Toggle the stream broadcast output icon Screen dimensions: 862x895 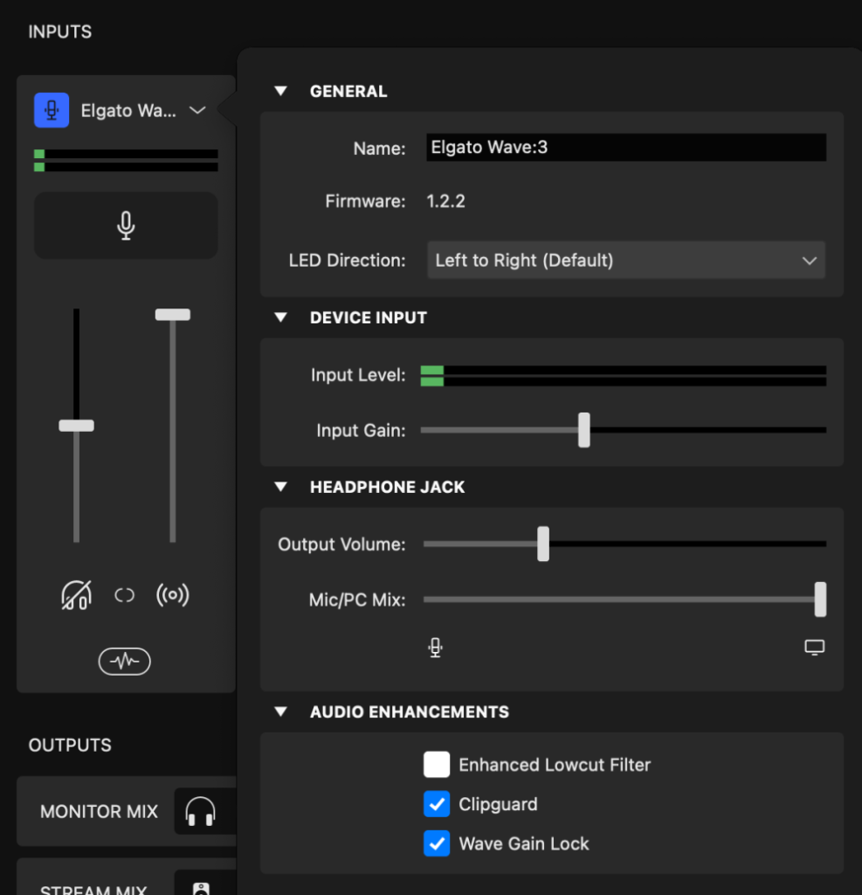point(173,595)
